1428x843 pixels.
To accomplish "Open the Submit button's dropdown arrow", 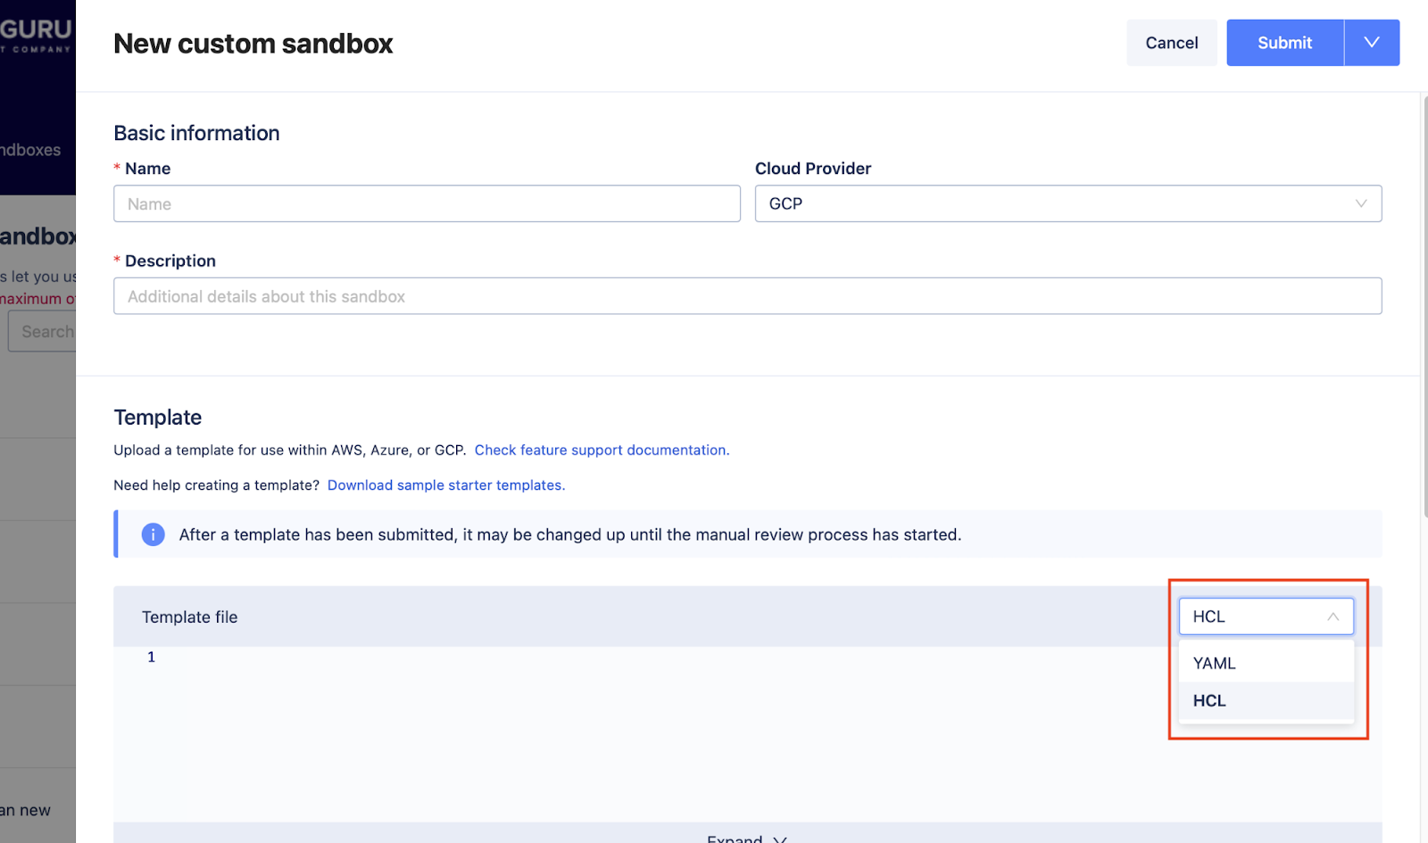I will tap(1371, 42).
